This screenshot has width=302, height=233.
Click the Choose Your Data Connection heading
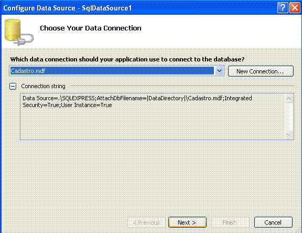[91, 28]
